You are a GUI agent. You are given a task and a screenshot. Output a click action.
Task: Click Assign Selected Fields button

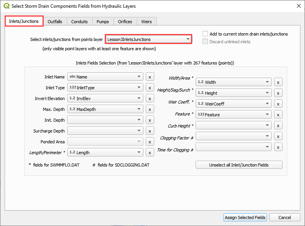245,218
